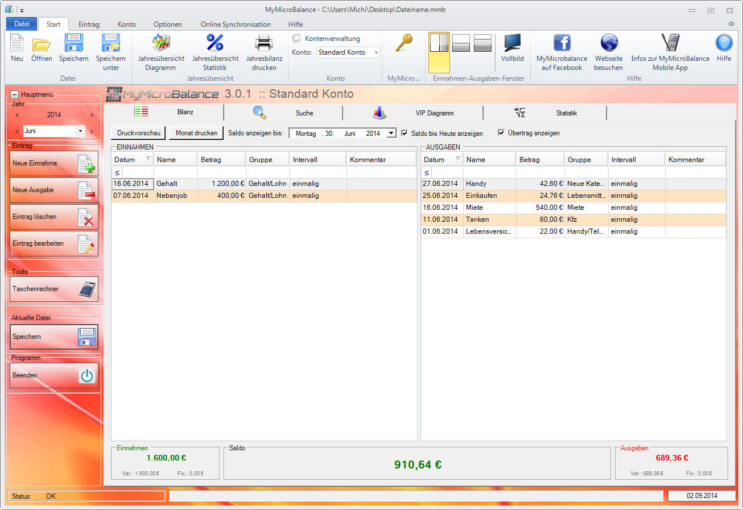Screen dimensions: 743x510
Task: Click the Neue Ausgabe button
Action: (x=54, y=190)
